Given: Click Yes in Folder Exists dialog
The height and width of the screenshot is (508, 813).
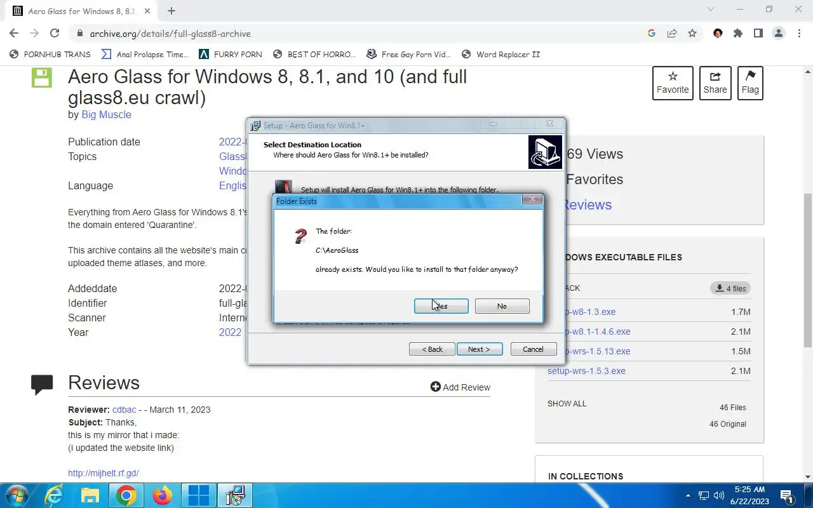Looking at the screenshot, I should [441, 306].
